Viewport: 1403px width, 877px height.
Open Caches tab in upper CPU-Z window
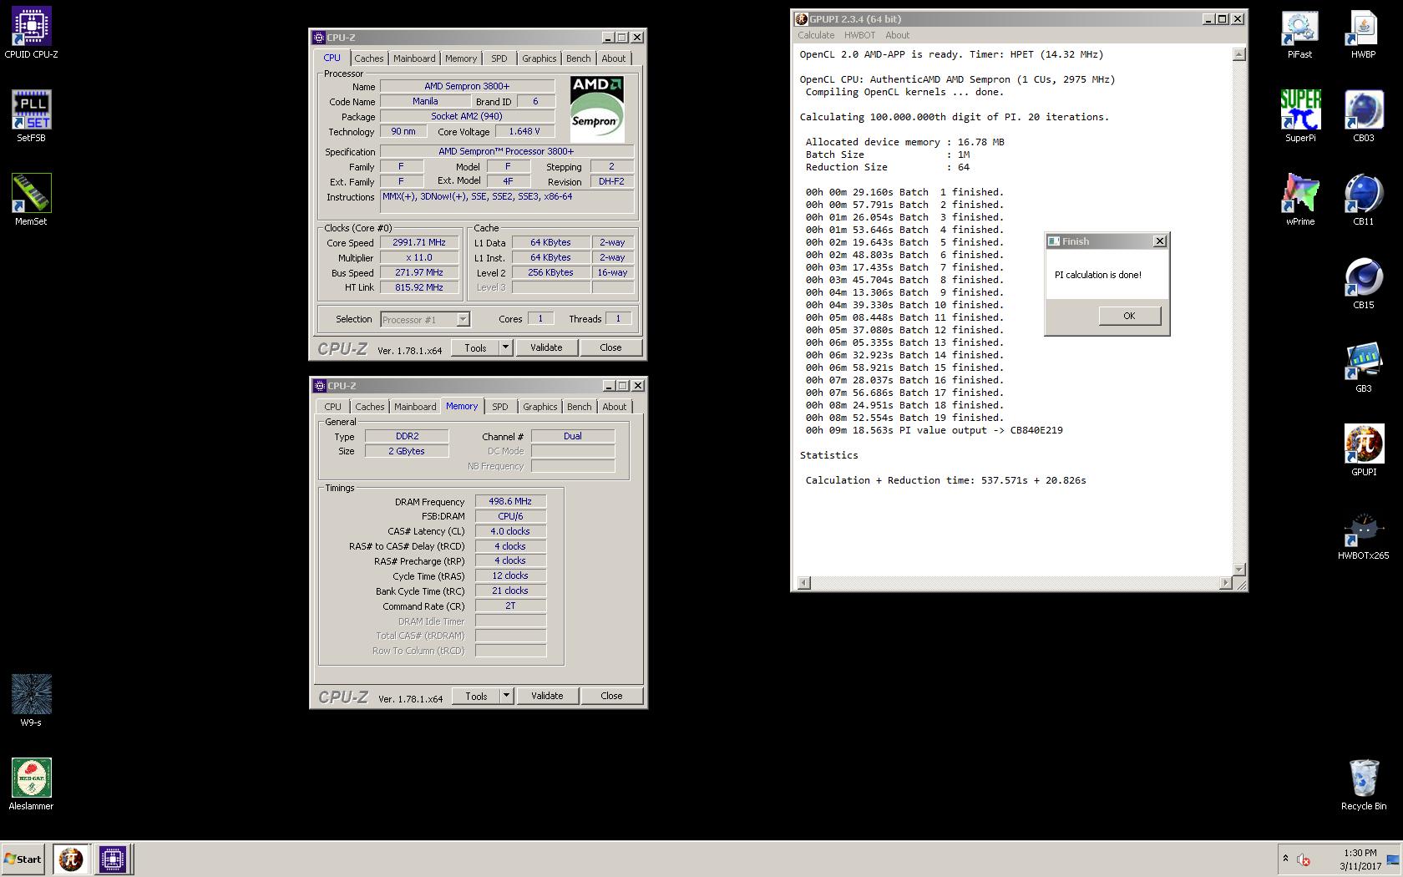pos(368,58)
